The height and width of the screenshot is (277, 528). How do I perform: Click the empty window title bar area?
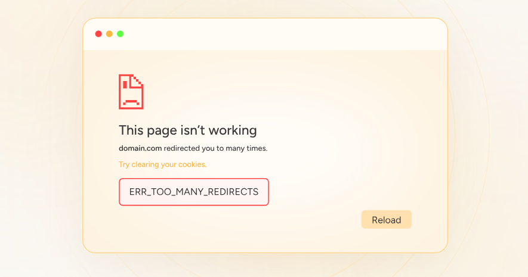click(280, 34)
